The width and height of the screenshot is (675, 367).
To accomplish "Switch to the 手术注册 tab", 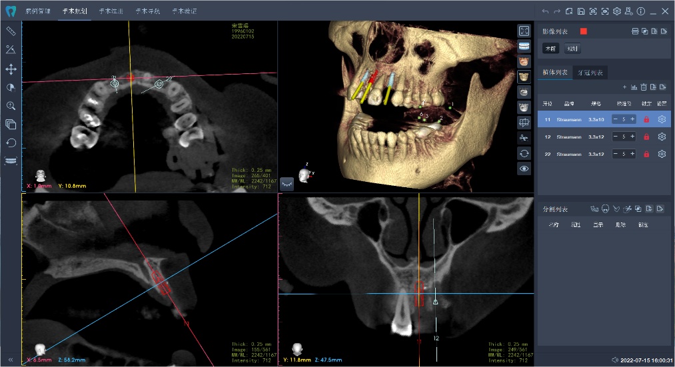I will click(111, 11).
